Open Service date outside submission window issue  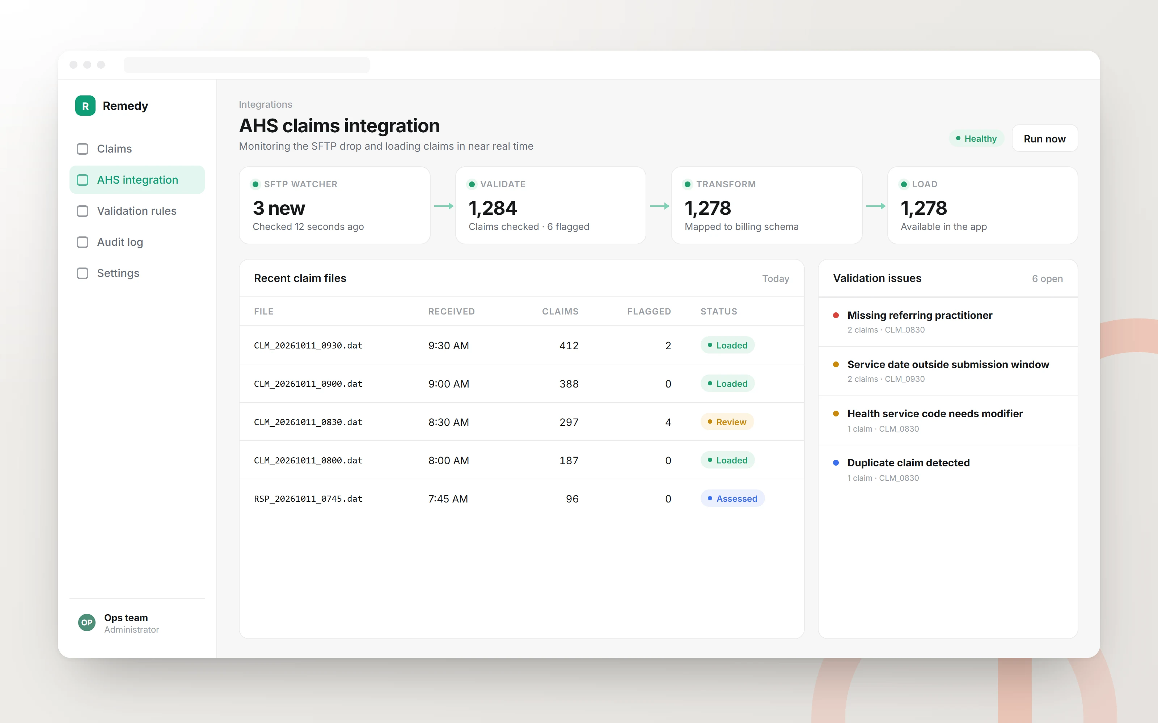[x=947, y=371]
